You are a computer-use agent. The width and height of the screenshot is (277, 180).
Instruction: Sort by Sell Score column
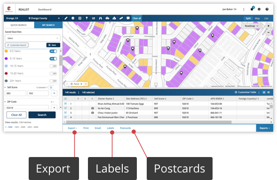pos(160,98)
